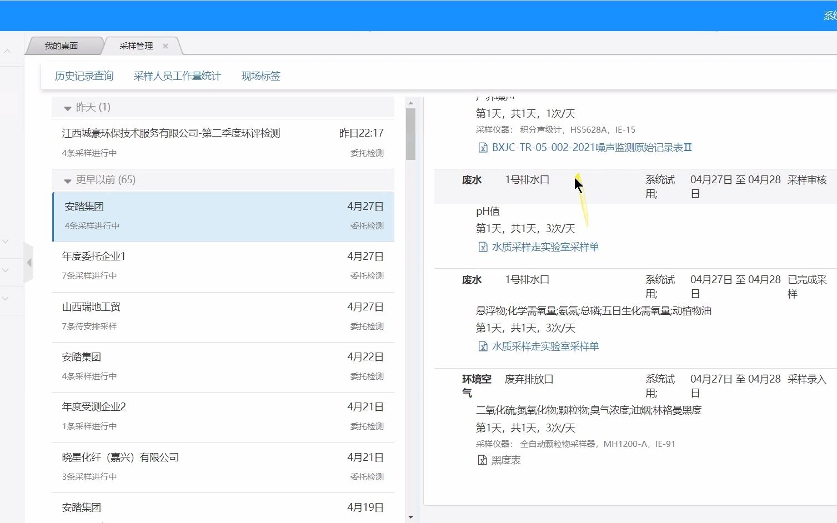Click 已完成采样 status text
Viewport: 837px width, 523px height.
(x=807, y=286)
